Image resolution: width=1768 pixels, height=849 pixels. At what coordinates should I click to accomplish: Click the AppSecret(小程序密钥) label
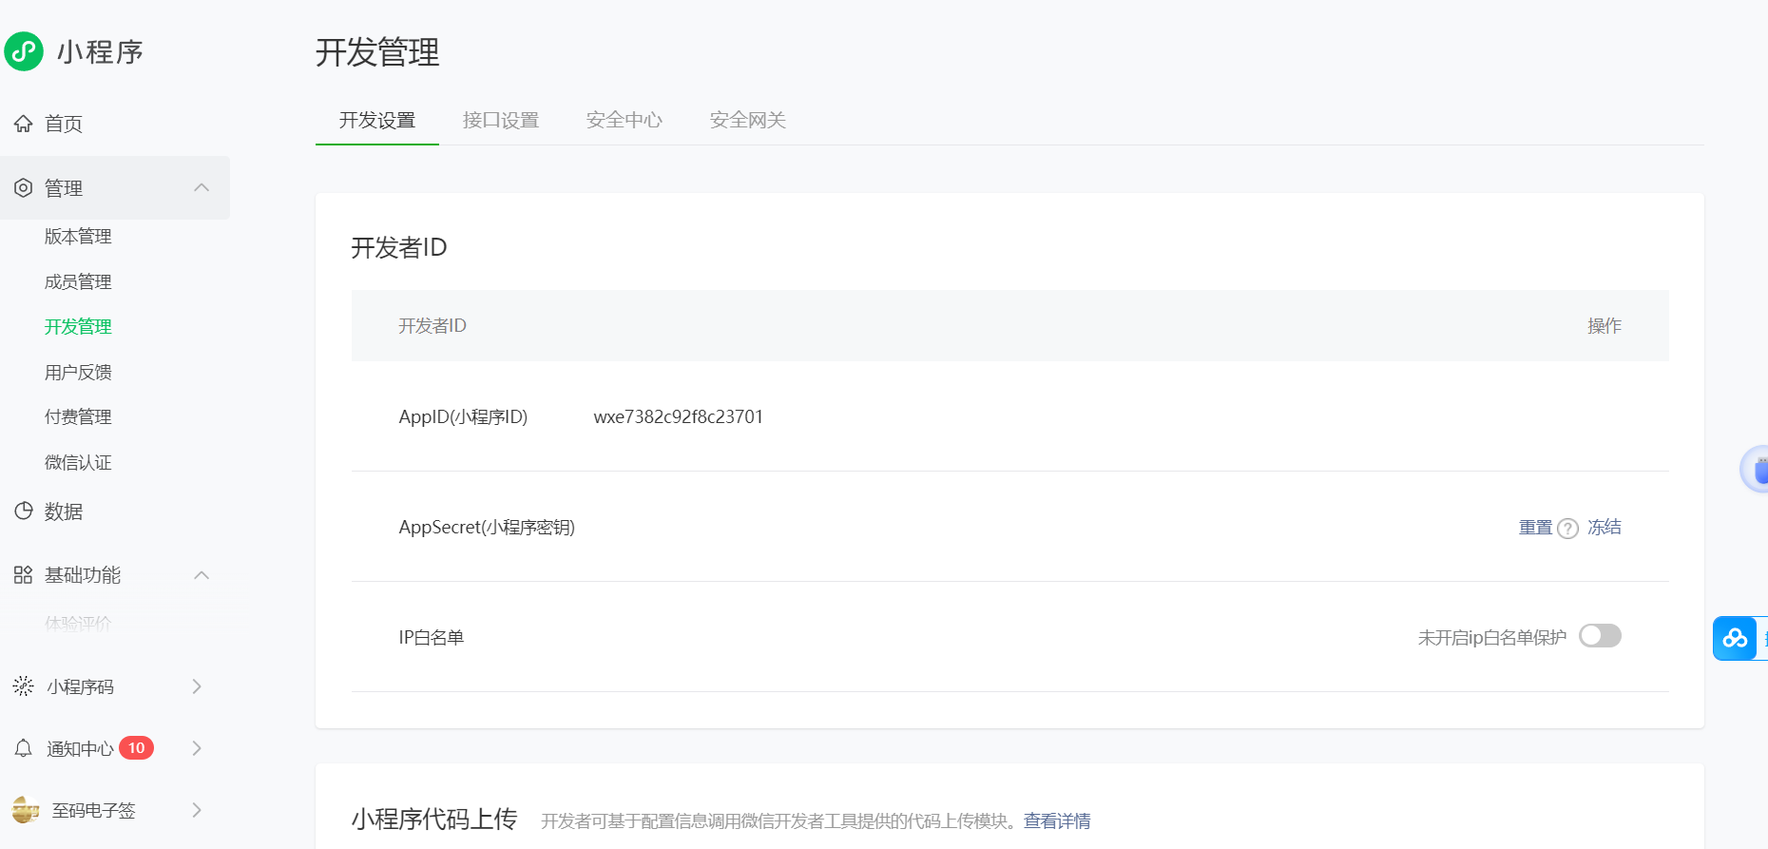tap(487, 528)
